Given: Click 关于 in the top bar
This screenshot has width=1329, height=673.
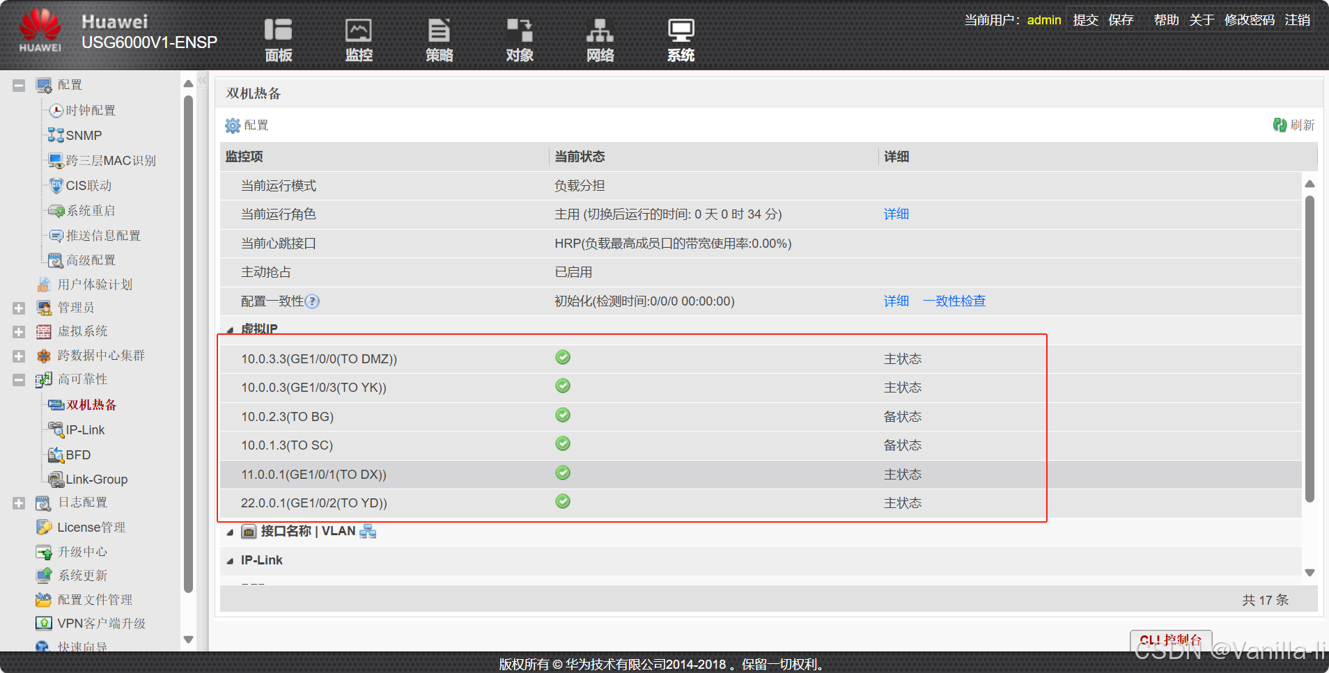Looking at the screenshot, I should [1202, 20].
